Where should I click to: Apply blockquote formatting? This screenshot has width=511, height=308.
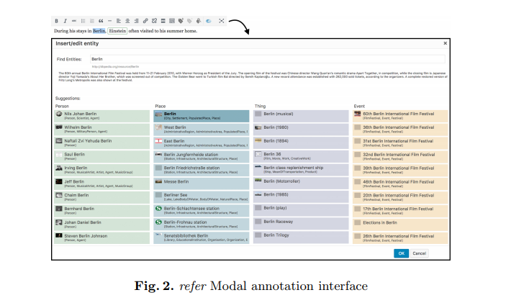click(101, 21)
